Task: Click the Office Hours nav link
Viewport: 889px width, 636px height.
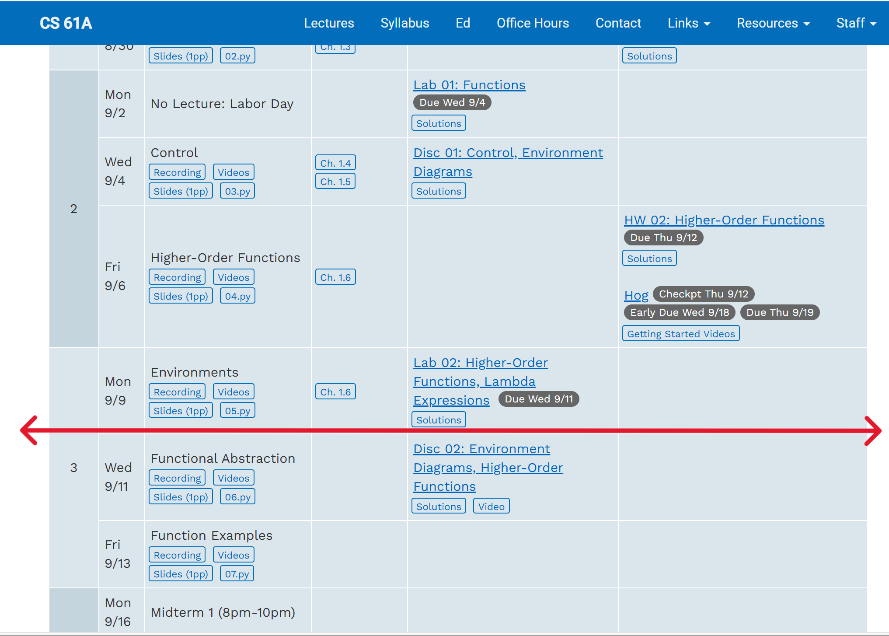Action: (533, 23)
